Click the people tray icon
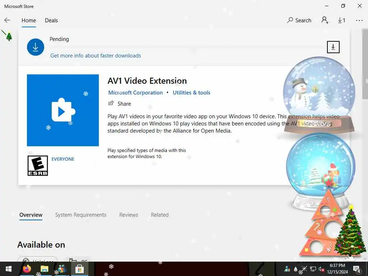The height and width of the screenshot is (276, 368). (x=287, y=269)
